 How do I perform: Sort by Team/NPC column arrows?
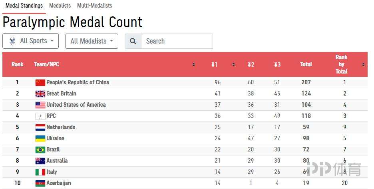click(x=194, y=64)
